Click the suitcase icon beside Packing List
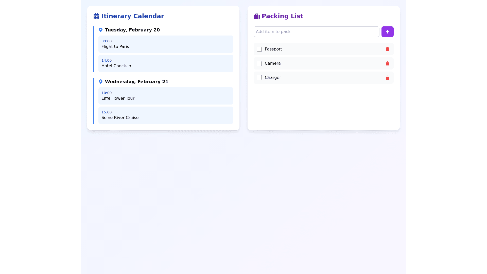This screenshot has height=274, width=487. pos(256,16)
